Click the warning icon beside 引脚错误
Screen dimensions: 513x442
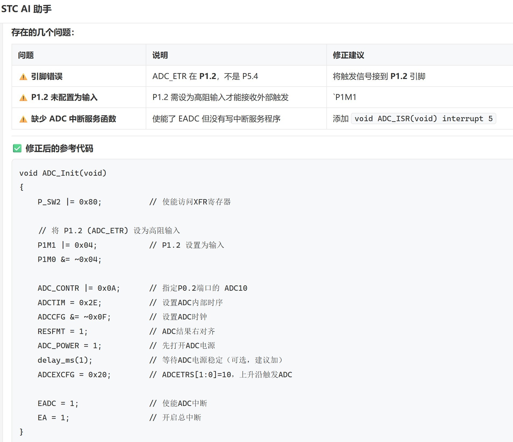click(x=23, y=77)
